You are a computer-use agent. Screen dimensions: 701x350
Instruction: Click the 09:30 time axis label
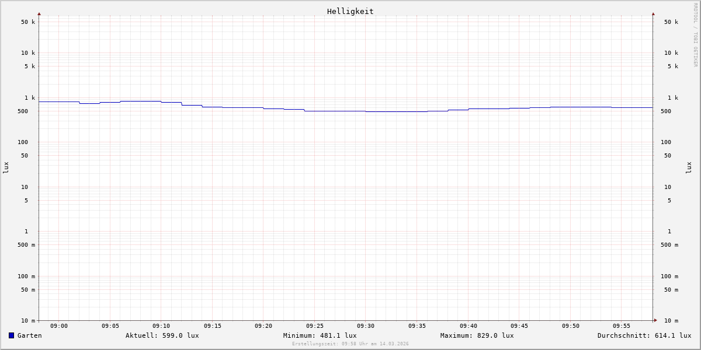point(366,326)
